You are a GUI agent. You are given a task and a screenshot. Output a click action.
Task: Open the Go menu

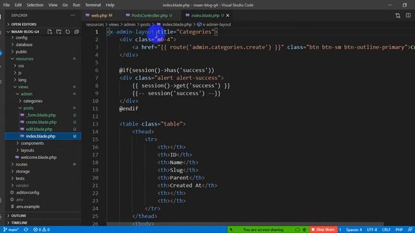tap(65, 5)
